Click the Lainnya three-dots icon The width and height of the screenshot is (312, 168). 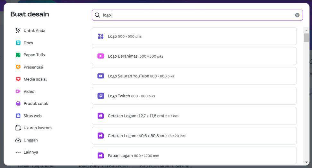tap(18, 152)
